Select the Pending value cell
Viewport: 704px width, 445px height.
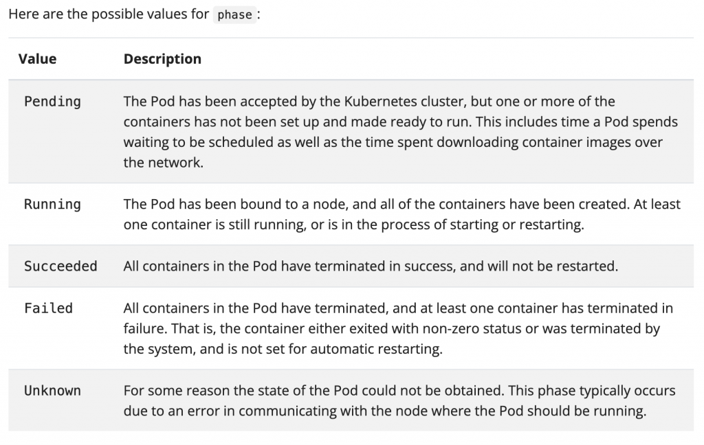52,102
